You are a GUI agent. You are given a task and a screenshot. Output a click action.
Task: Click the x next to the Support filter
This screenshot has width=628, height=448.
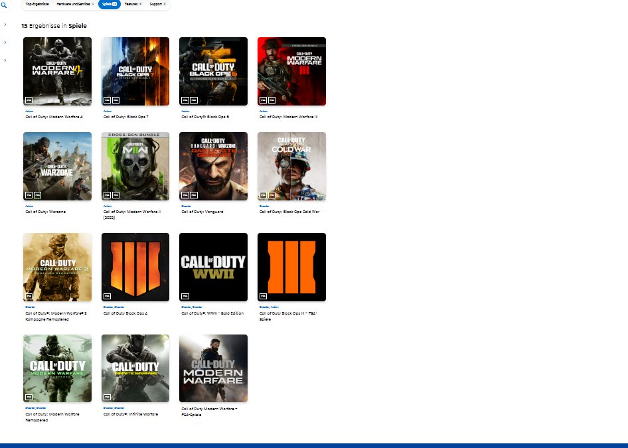[x=165, y=4]
